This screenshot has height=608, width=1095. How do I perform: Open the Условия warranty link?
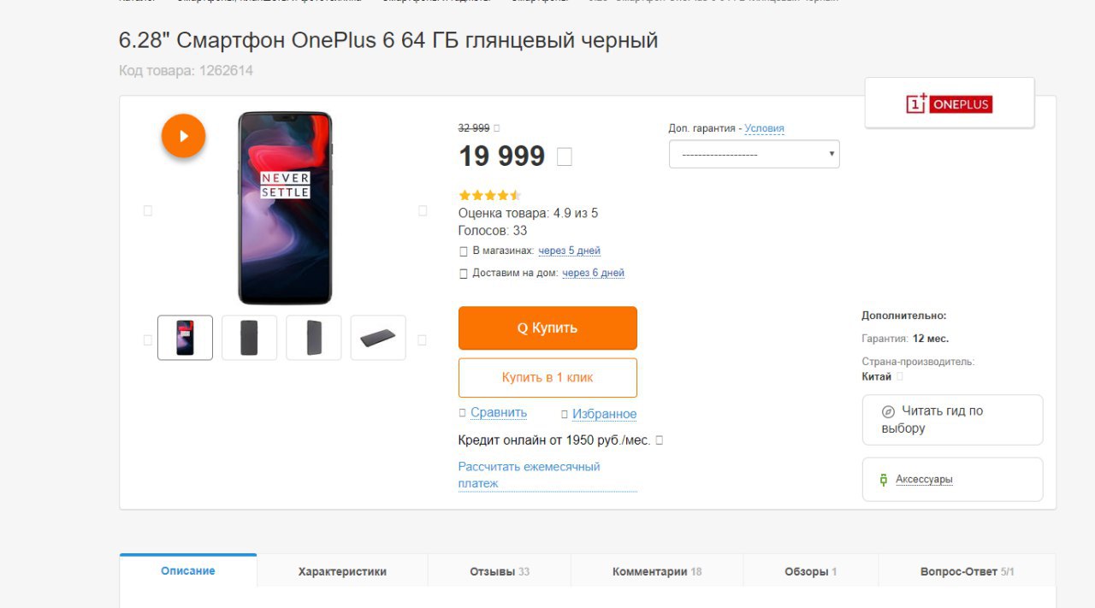tap(764, 128)
